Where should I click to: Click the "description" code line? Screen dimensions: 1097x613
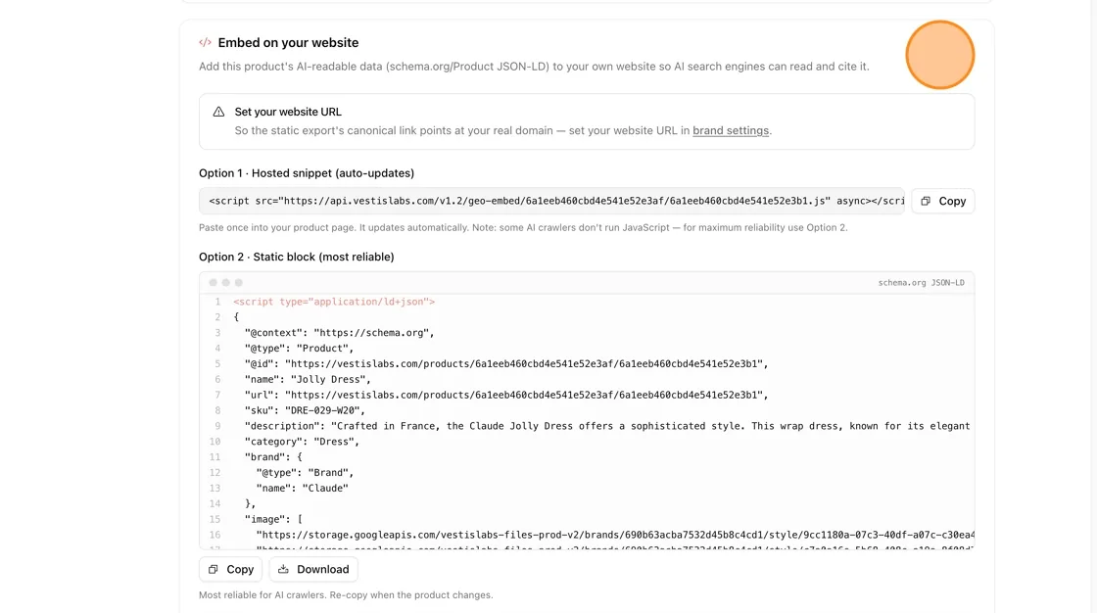pos(607,426)
